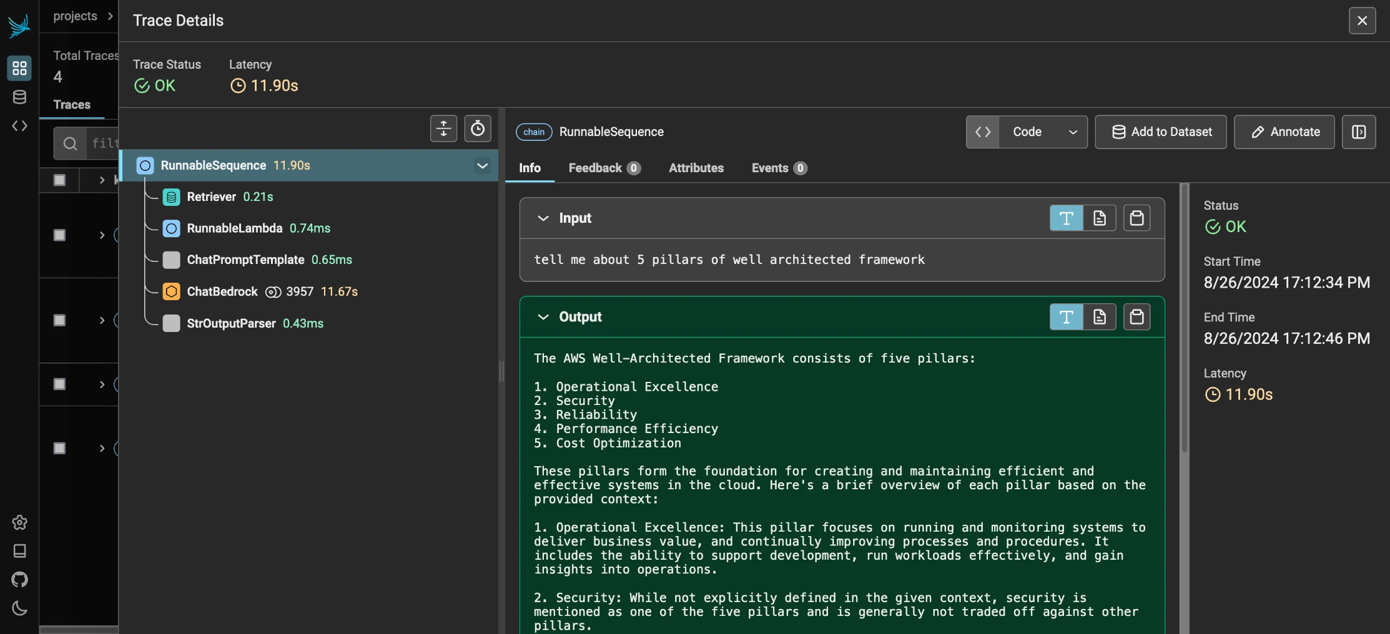Select the Info tab
1390x634 pixels.
pyautogui.click(x=530, y=168)
